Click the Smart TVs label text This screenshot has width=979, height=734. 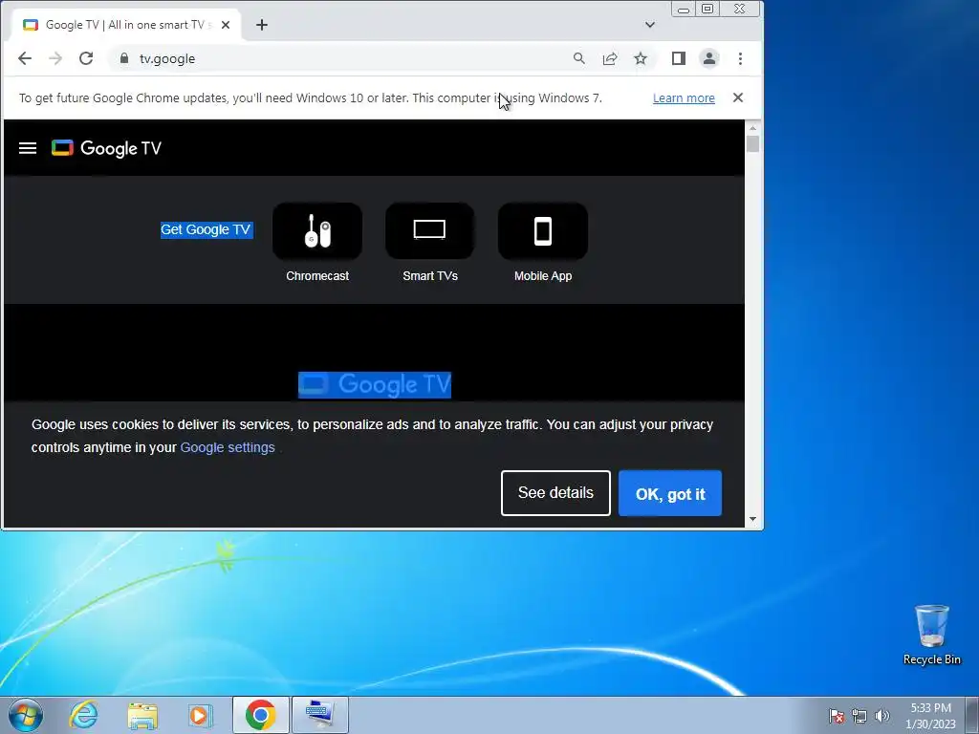430,276
